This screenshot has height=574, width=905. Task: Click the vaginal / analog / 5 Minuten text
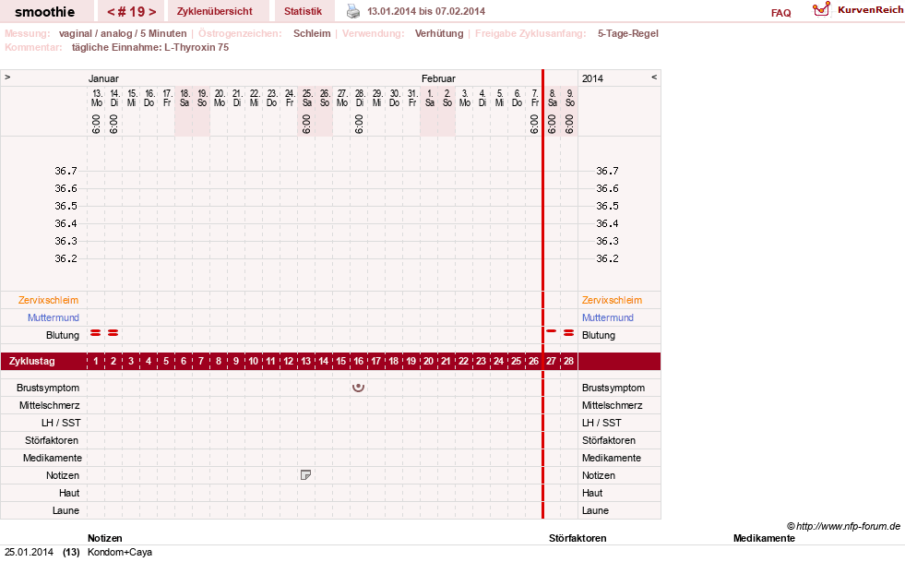click(123, 33)
